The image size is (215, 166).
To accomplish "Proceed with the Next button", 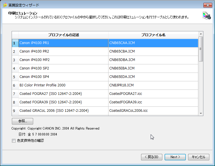I will click(x=175, y=157).
